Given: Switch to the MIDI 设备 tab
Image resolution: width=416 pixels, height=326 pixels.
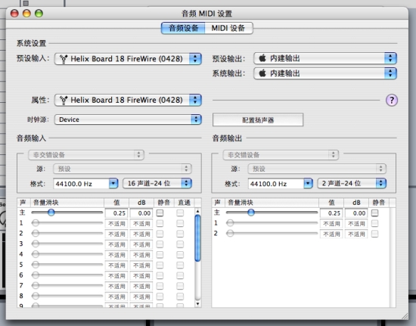Looking at the screenshot, I should [228, 28].
